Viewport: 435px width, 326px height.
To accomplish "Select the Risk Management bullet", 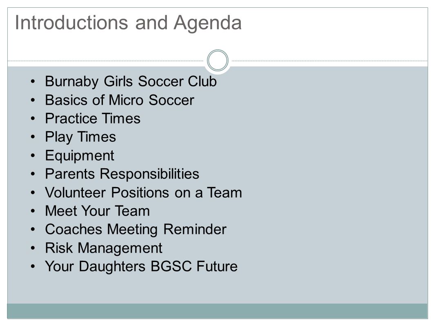I will (104, 248).
